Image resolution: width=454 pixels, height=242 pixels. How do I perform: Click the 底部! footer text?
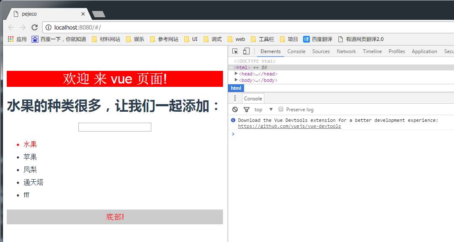pos(115,217)
